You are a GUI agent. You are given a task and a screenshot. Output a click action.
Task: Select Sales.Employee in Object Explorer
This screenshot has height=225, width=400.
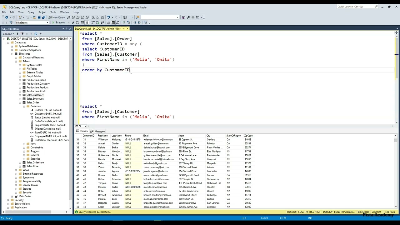(35, 99)
